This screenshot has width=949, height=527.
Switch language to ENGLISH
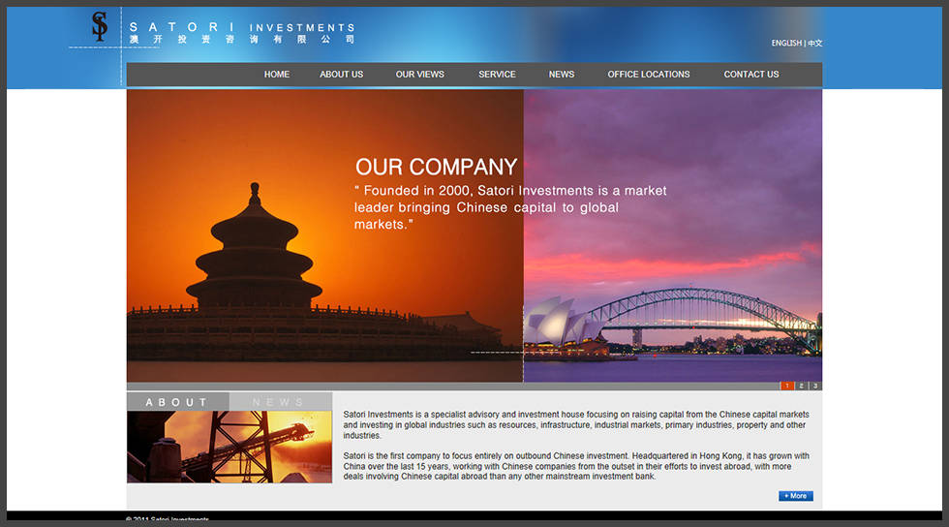coord(785,44)
